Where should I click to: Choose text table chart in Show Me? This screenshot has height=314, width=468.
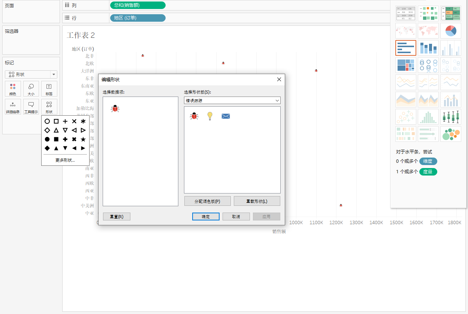click(x=406, y=13)
